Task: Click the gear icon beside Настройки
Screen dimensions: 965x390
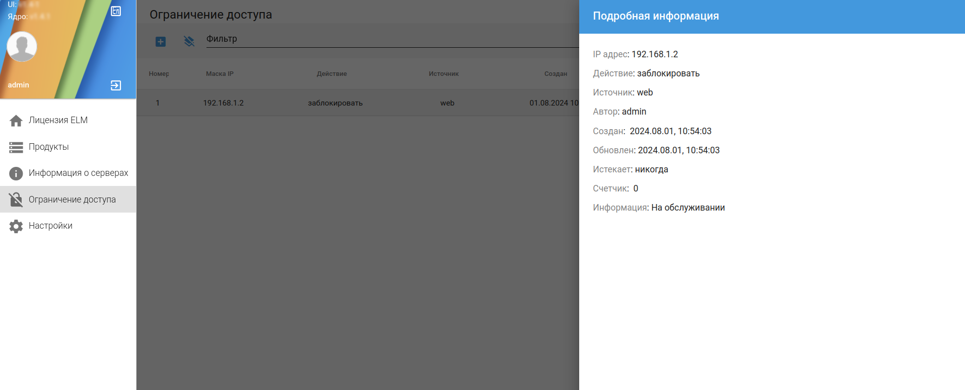Action: (x=16, y=226)
